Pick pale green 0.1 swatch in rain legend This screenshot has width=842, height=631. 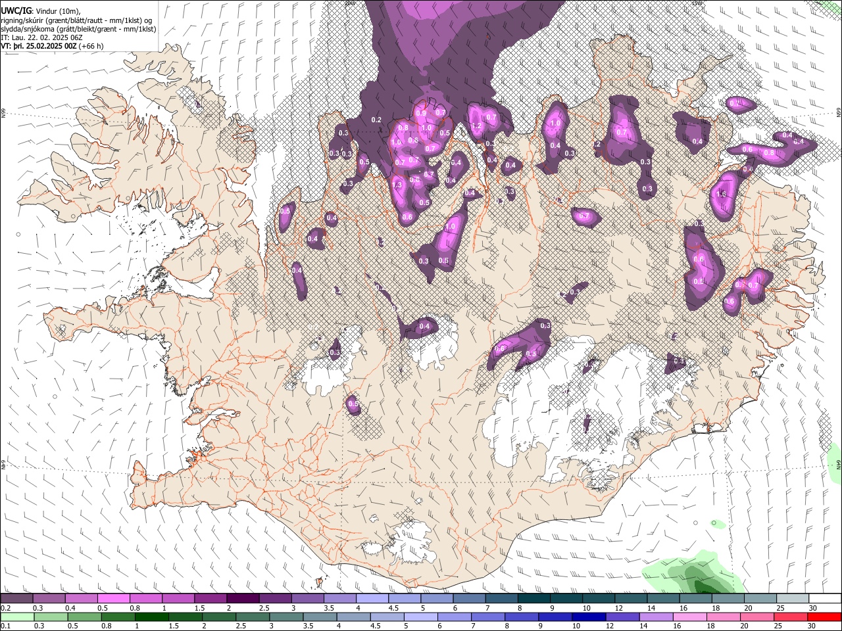click(17, 617)
